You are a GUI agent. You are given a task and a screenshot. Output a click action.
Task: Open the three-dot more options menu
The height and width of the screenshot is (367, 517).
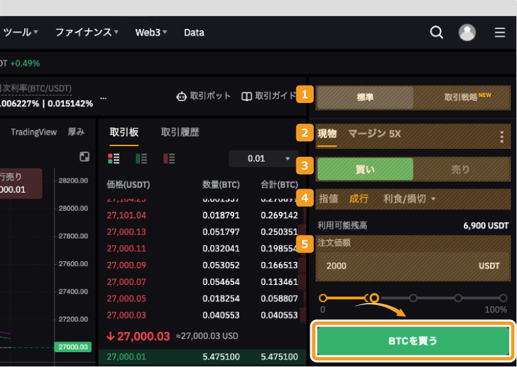(x=501, y=137)
